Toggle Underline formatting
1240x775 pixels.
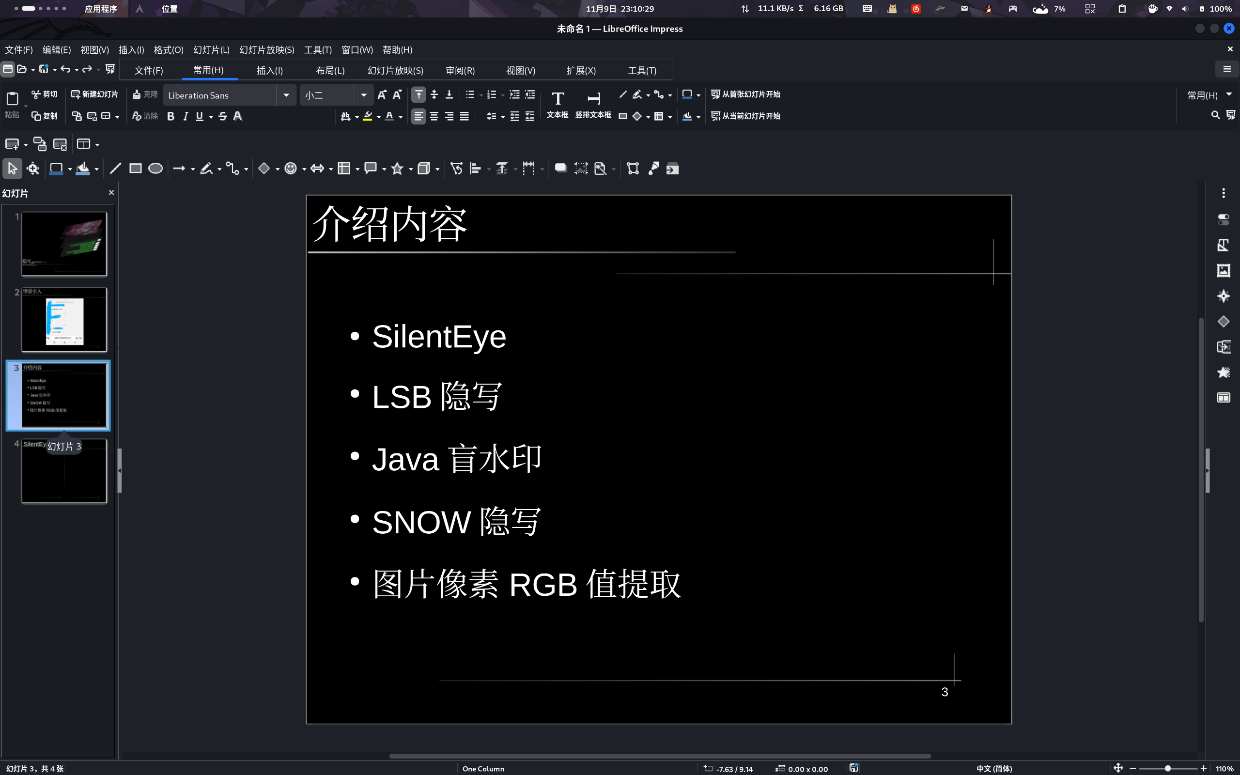[x=200, y=116]
